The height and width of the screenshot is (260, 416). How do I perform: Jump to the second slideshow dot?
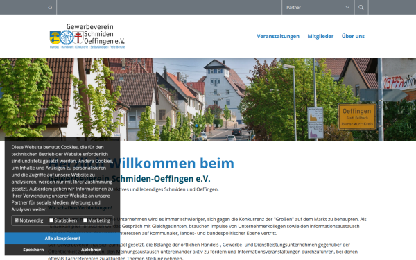pyautogui.click(x=201, y=125)
